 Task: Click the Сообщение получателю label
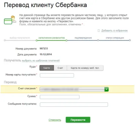click(22, 104)
